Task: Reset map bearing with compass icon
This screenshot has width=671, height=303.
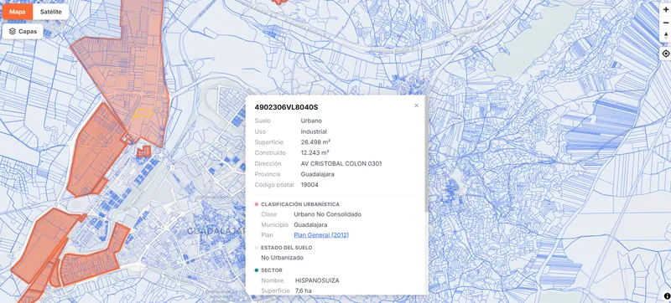Action: pos(665,36)
